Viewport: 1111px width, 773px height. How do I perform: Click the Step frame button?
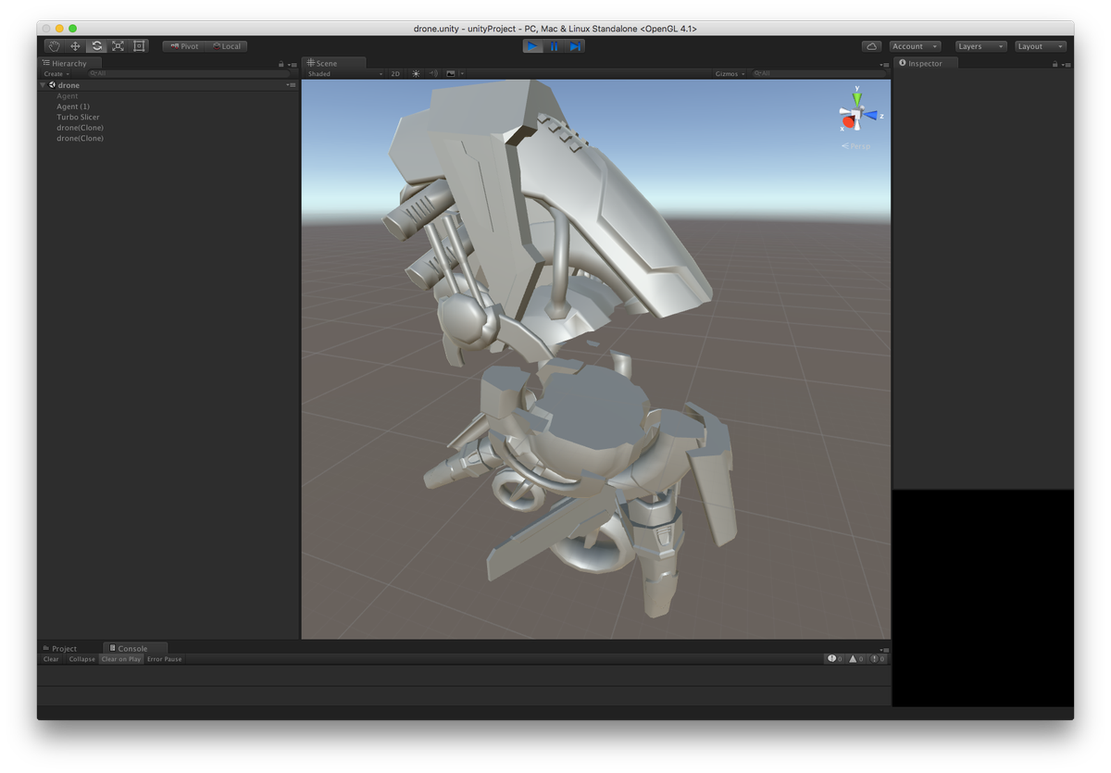[575, 46]
